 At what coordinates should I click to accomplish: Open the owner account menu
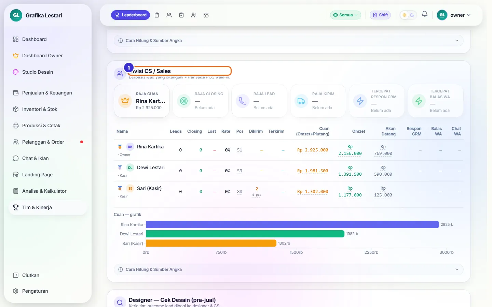click(x=454, y=15)
